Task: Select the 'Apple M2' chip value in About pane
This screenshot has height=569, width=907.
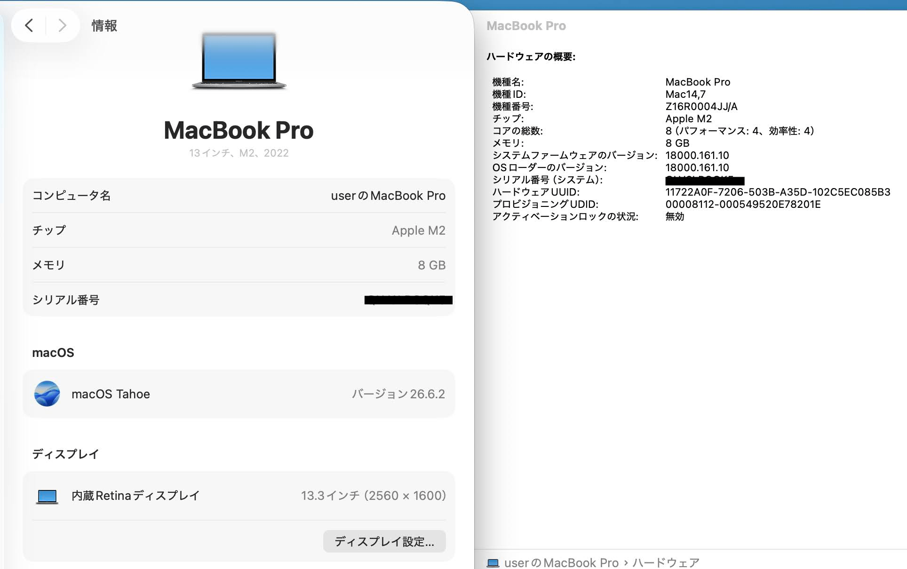Action: pyautogui.click(x=419, y=230)
